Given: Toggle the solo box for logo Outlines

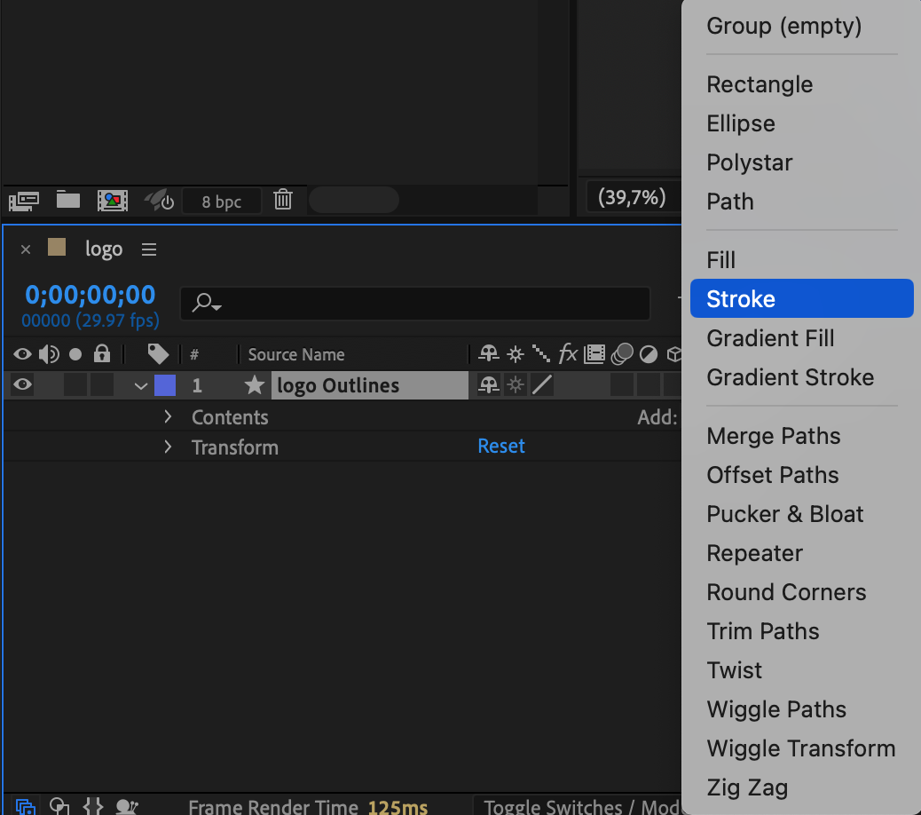Looking at the screenshot, I should tap(75, 385).
